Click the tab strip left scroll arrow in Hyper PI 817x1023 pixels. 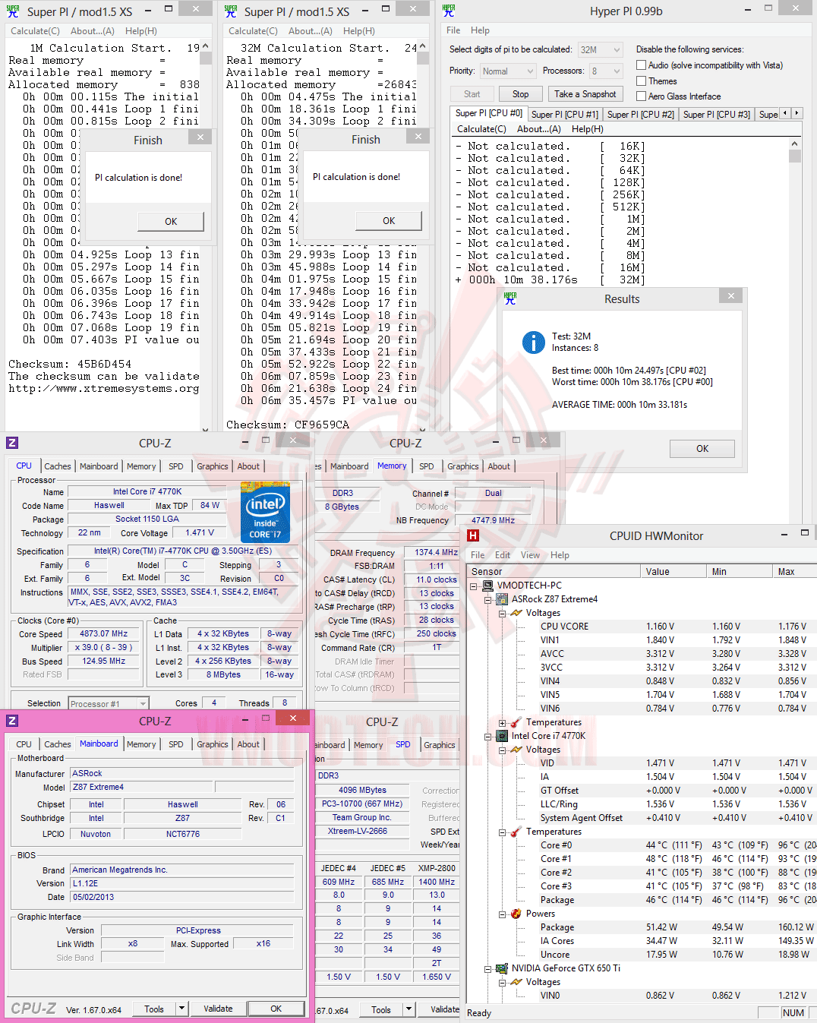[x=785, y=113]
